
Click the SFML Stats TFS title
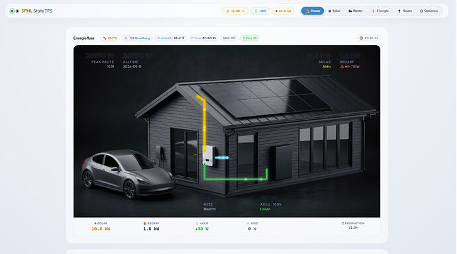tap(36, 11)
